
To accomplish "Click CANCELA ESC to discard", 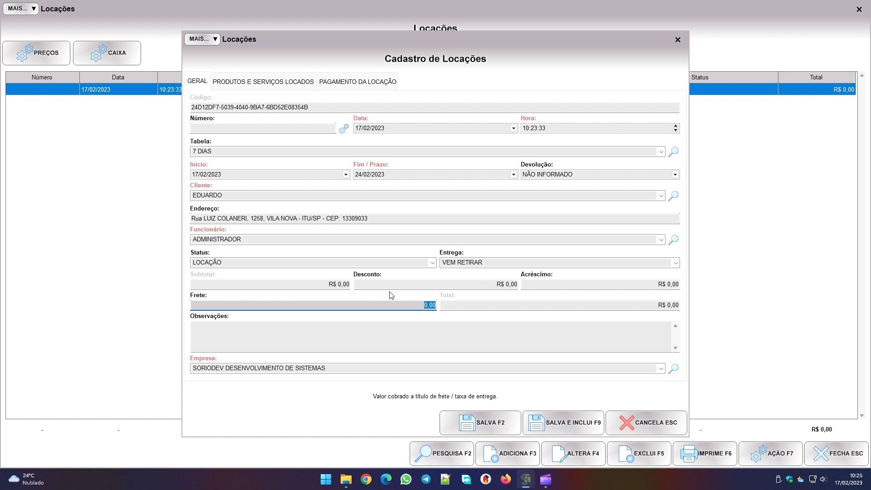I will coord(646,422).
